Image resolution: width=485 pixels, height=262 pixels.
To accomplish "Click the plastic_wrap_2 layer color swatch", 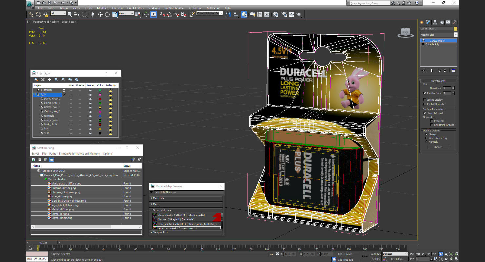I will (100, 99).
